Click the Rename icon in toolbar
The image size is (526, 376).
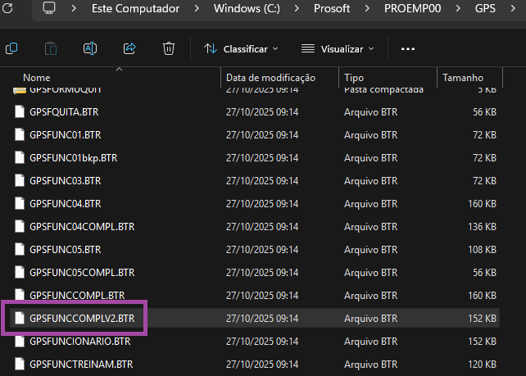click(x=90, y=48)
